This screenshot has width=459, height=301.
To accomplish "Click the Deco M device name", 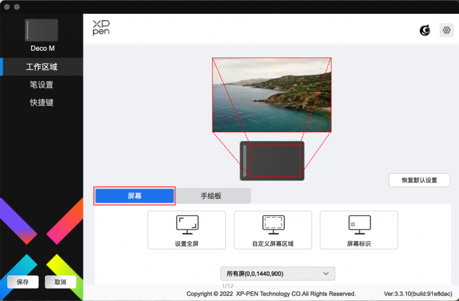I will point(42,48).
